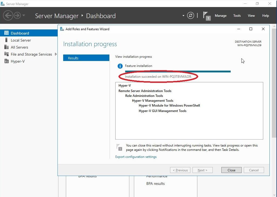Maximize the Add Roles and Features Wizard
The image size is (277, 197).
251,29
